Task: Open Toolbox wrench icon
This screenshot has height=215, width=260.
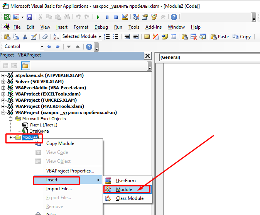Action: pyautogui.click(x=163, y=17)
